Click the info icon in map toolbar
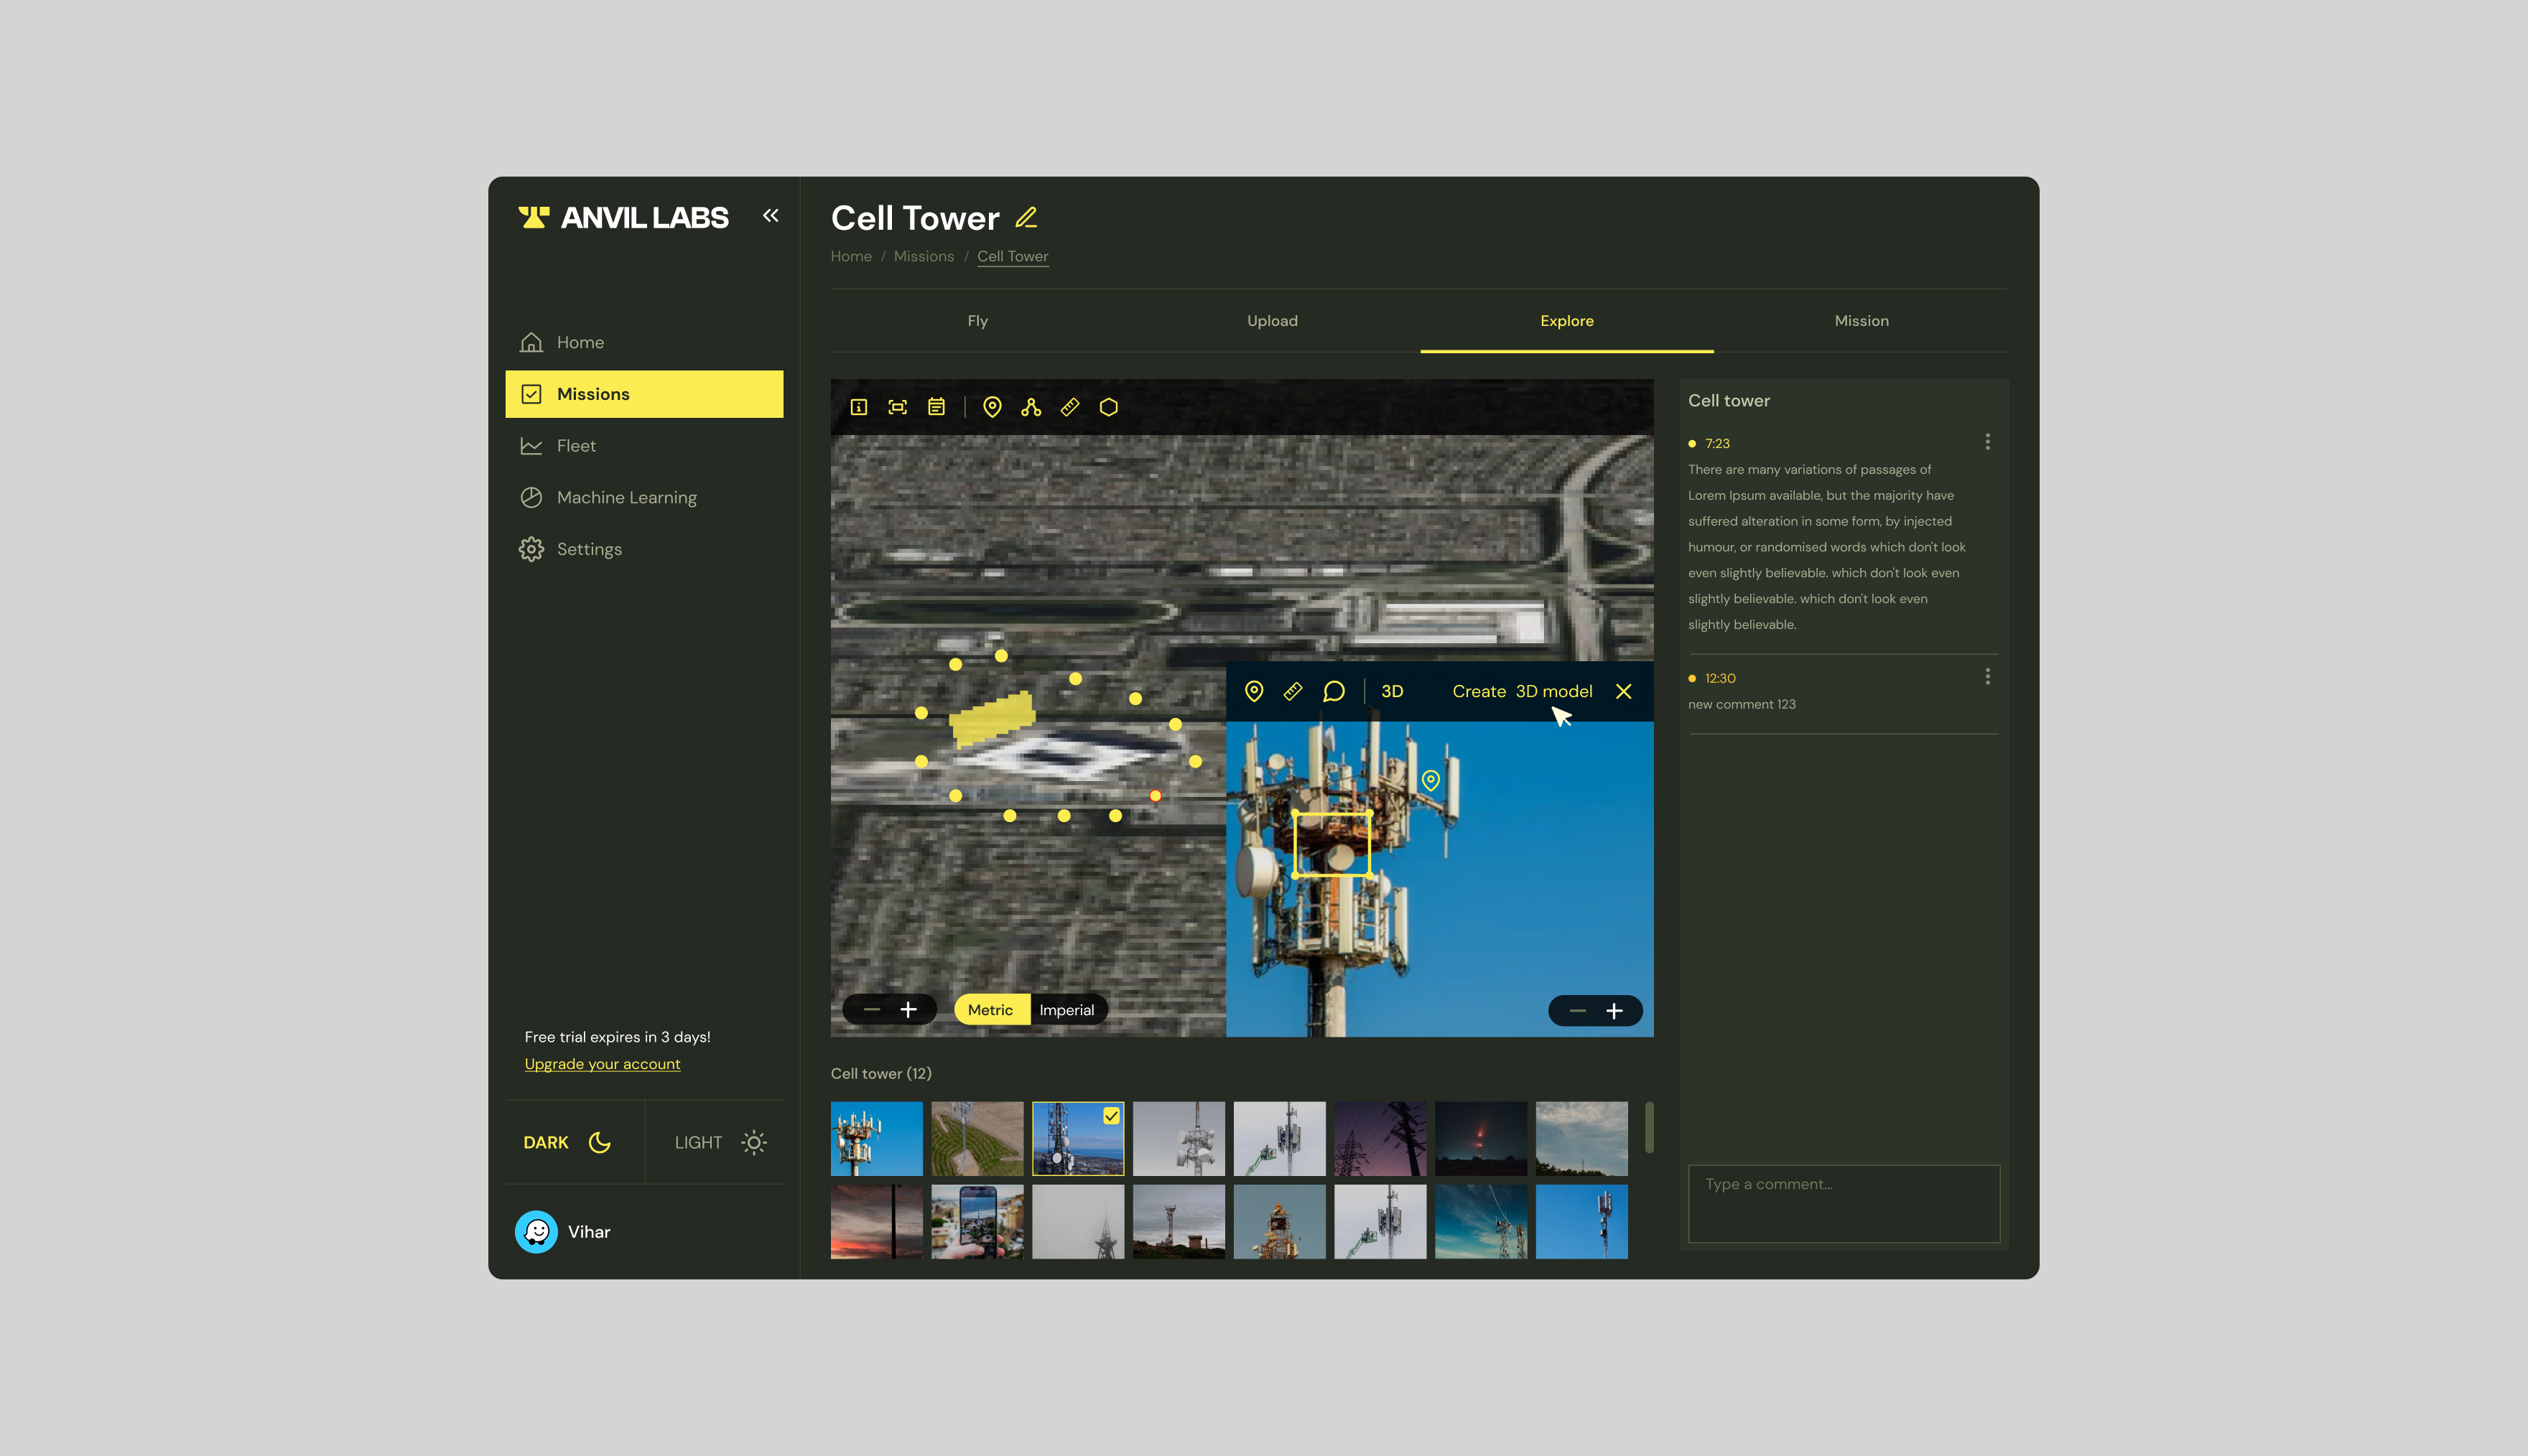Viewport: 2528px width, 1456px height. [858, 407]
